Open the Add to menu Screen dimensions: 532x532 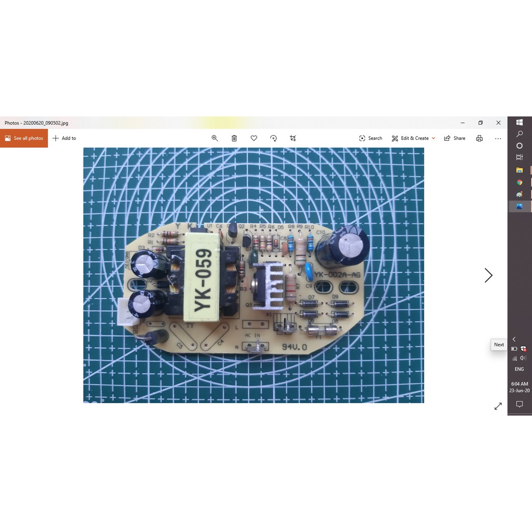pos(64,138)
